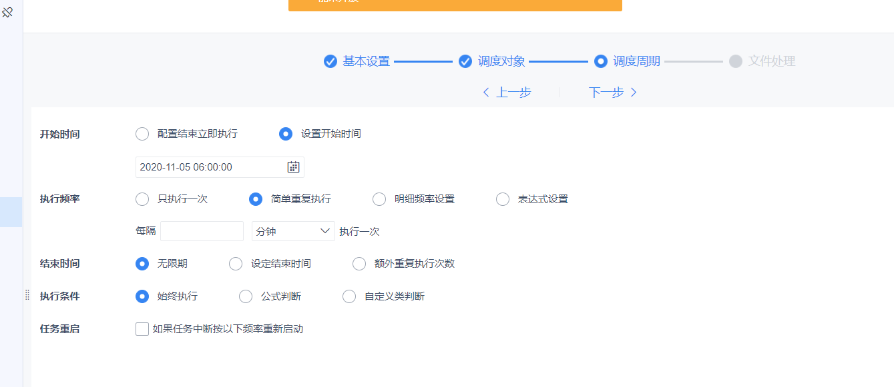Click the 文件处理 grey step circle
The width and height of the screenshot is (894, 387).
736,61
